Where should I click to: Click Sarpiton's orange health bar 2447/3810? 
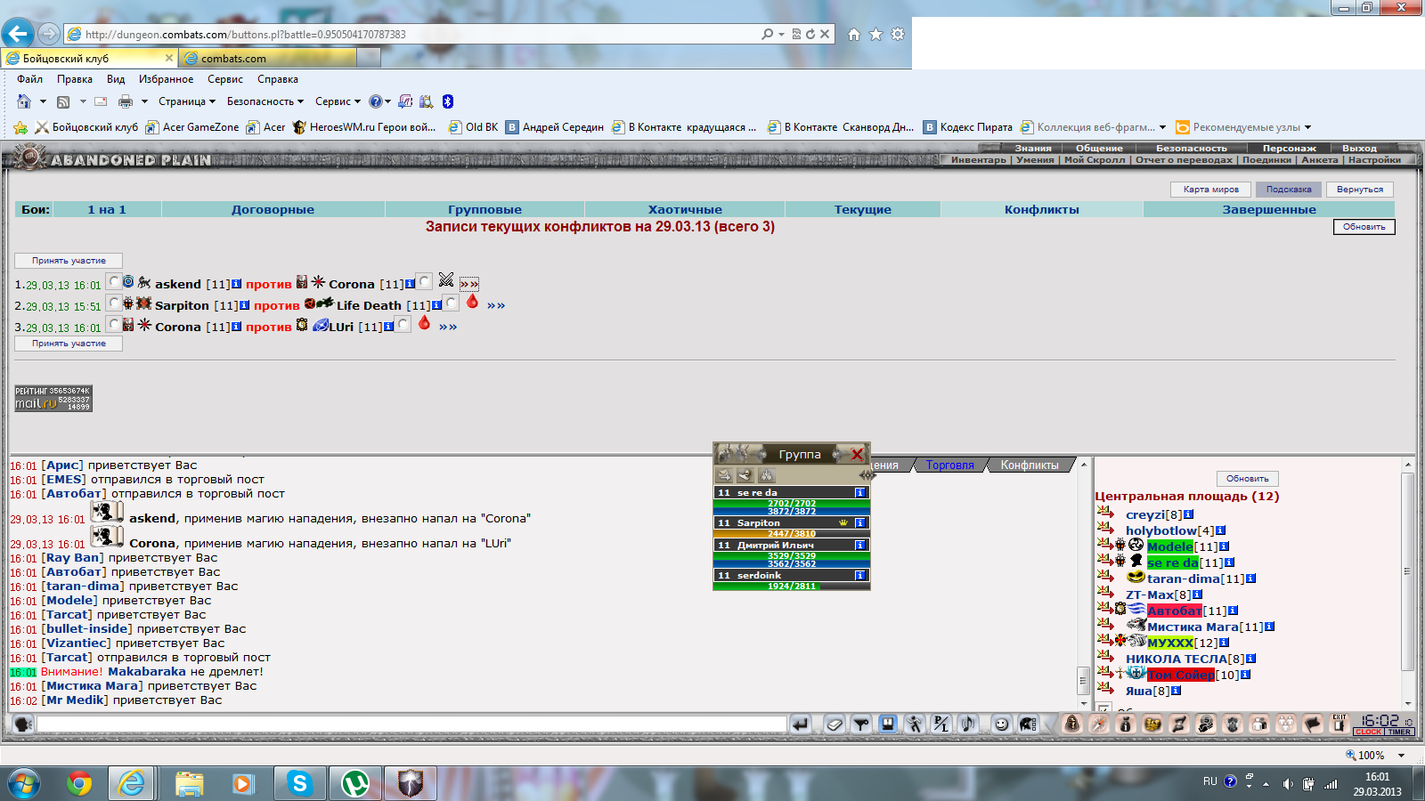(x=792, y=534)
